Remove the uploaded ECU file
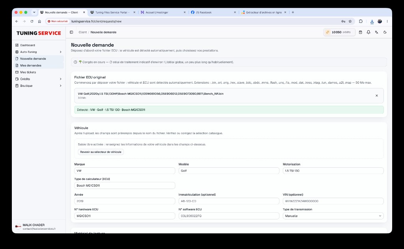 (x=377, y=95)
